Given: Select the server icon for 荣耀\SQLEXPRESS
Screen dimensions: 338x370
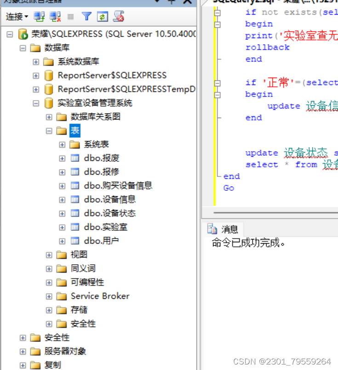Looking at the screenshot, I should 23,34.
